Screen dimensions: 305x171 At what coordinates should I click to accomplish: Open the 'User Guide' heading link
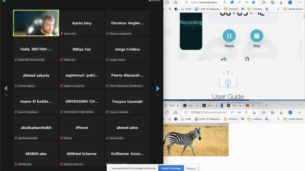click(228, 96)
